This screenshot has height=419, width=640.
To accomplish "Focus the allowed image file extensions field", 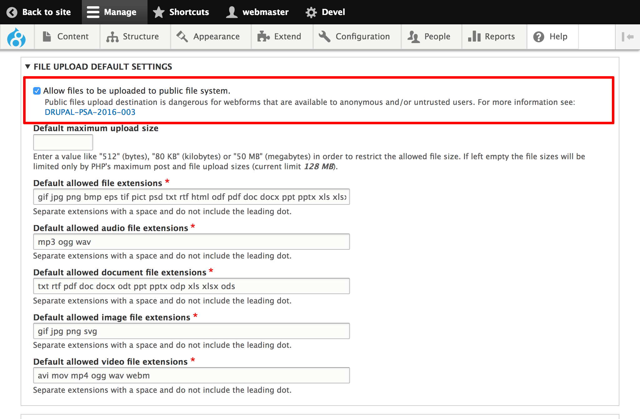I will (192, 331).
